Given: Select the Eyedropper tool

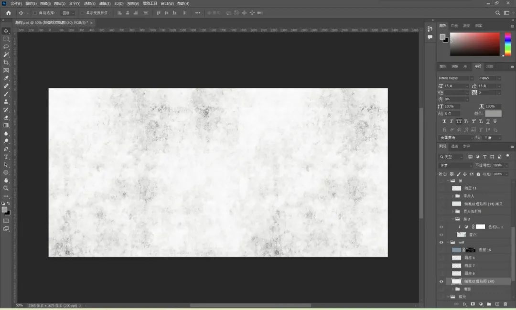Looking at the screenshot, I should click(6, 78).
